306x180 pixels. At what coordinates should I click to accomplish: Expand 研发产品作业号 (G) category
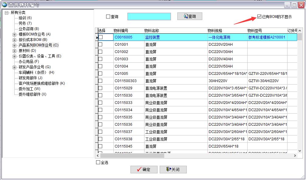click(14, 67)
